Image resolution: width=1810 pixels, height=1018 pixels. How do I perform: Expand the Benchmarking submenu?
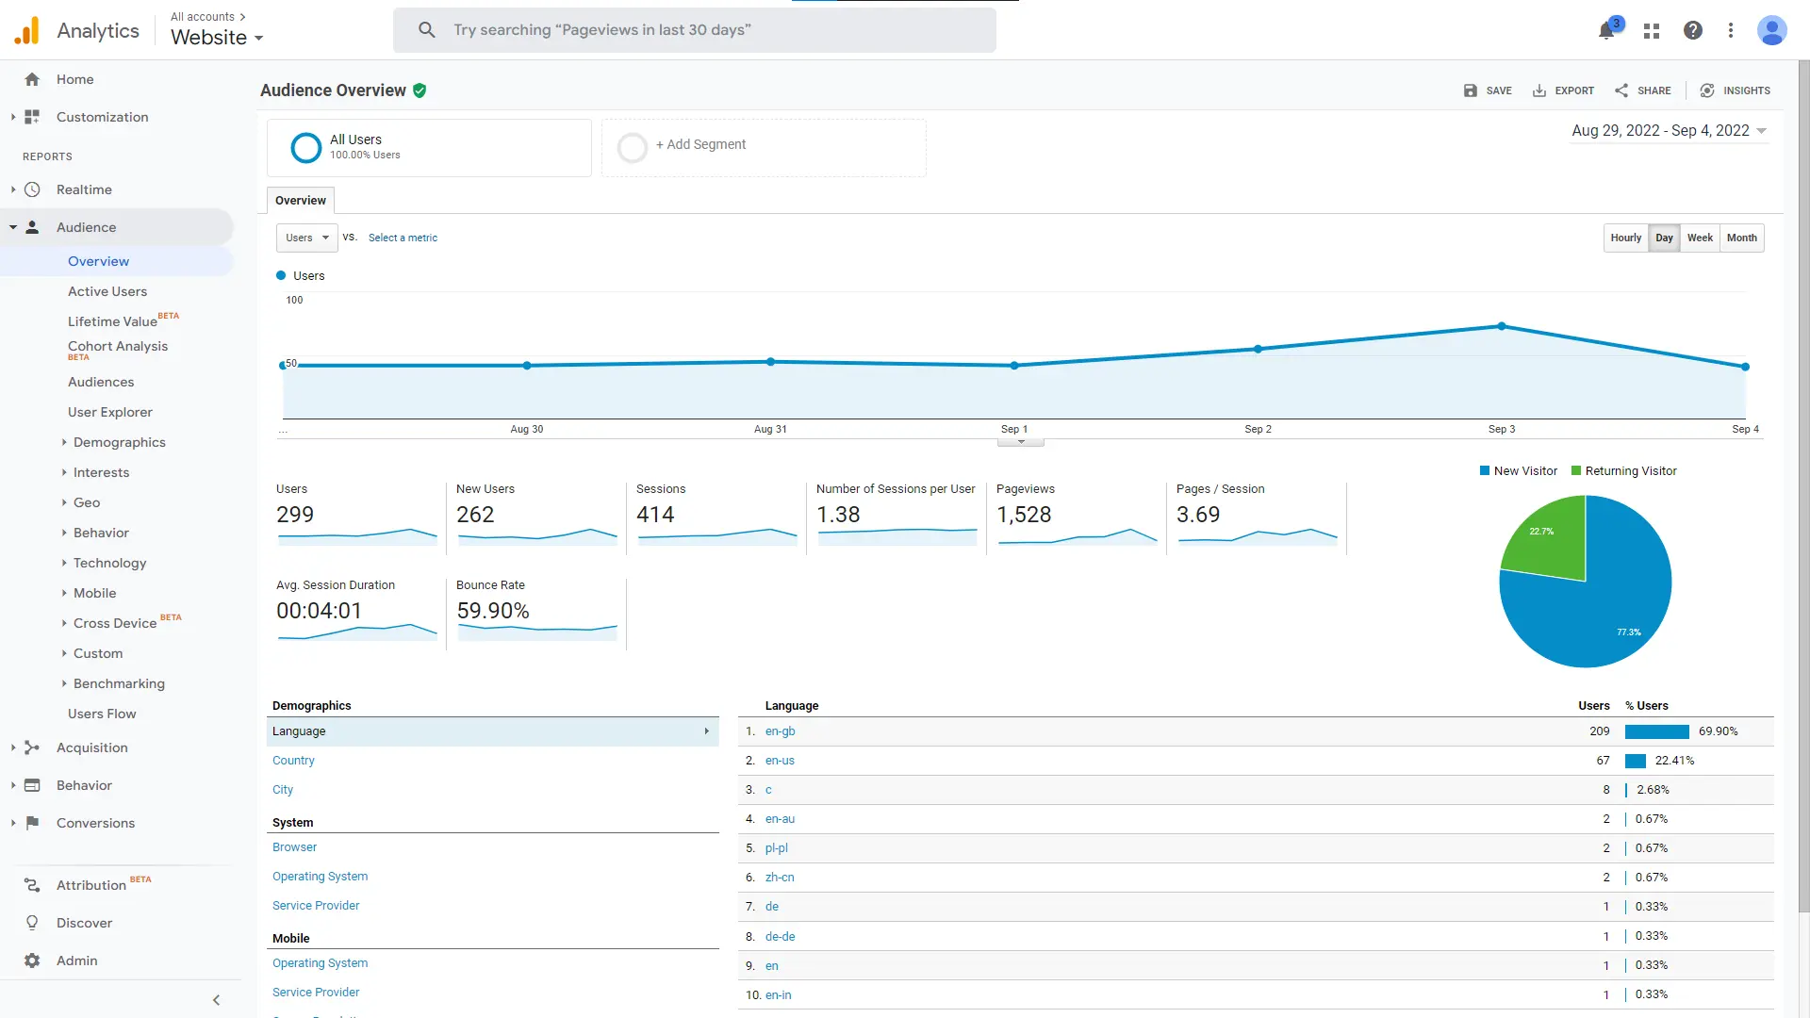click(x=64, y=683)
